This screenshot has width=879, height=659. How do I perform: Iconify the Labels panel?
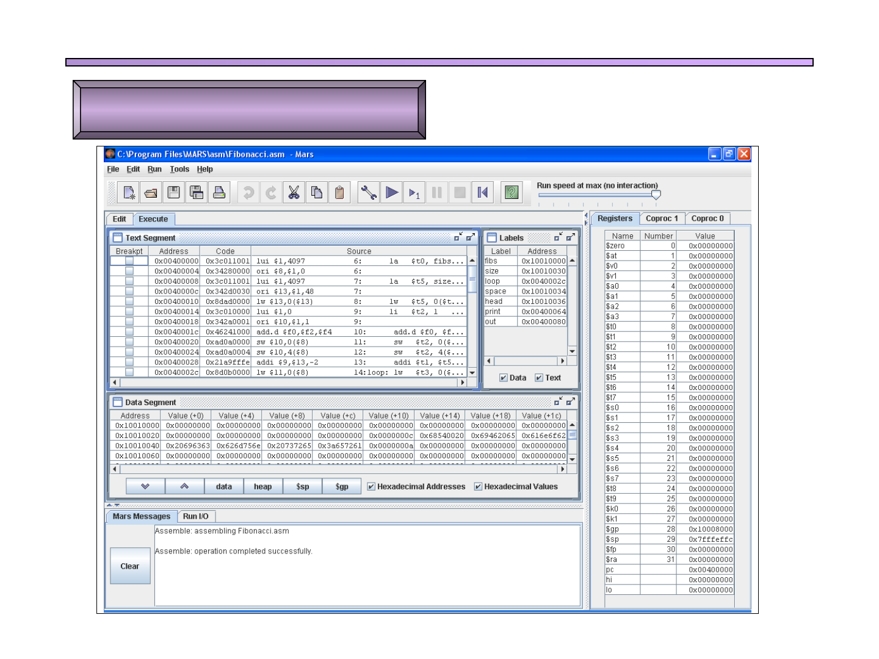(x=559, y=237)
